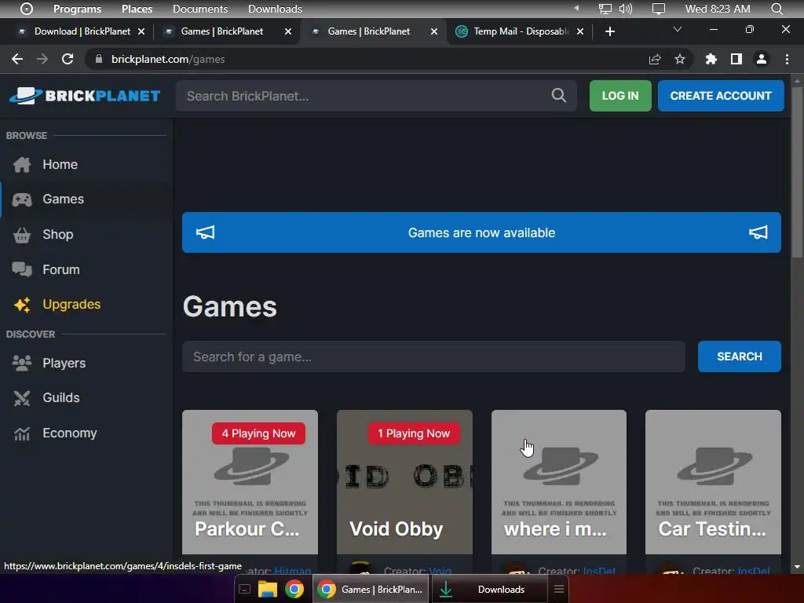Click the Guilds crossed swords icon
The image size is (804, 603).
pyautogui.click(x=22, y=398)
